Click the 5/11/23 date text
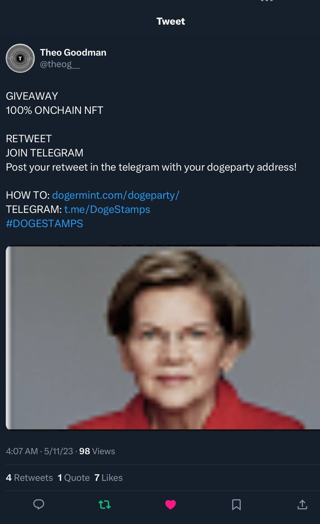 click(x=58, y=451)
